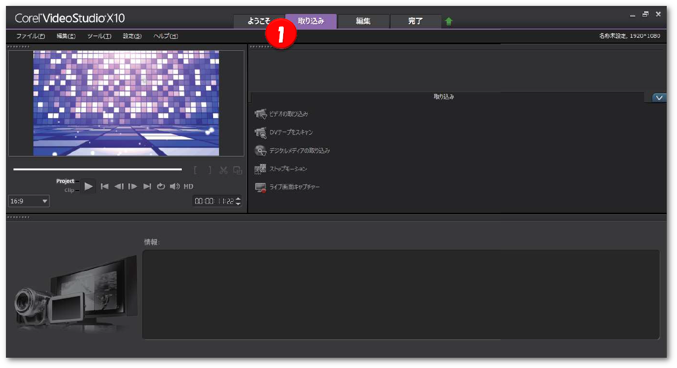Open the ファイル(F) menu
Image resolution: width=677 pixels, height=368 pixels.
(x=30, y=36)
